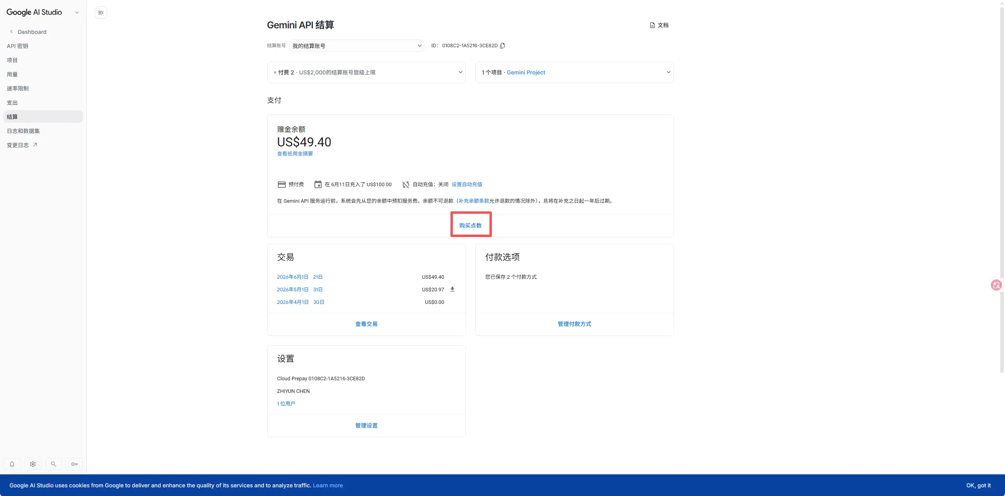Open the 查看抵用金摘要 link
This screenshot has height=496, width=1005.
coord(295,154)
